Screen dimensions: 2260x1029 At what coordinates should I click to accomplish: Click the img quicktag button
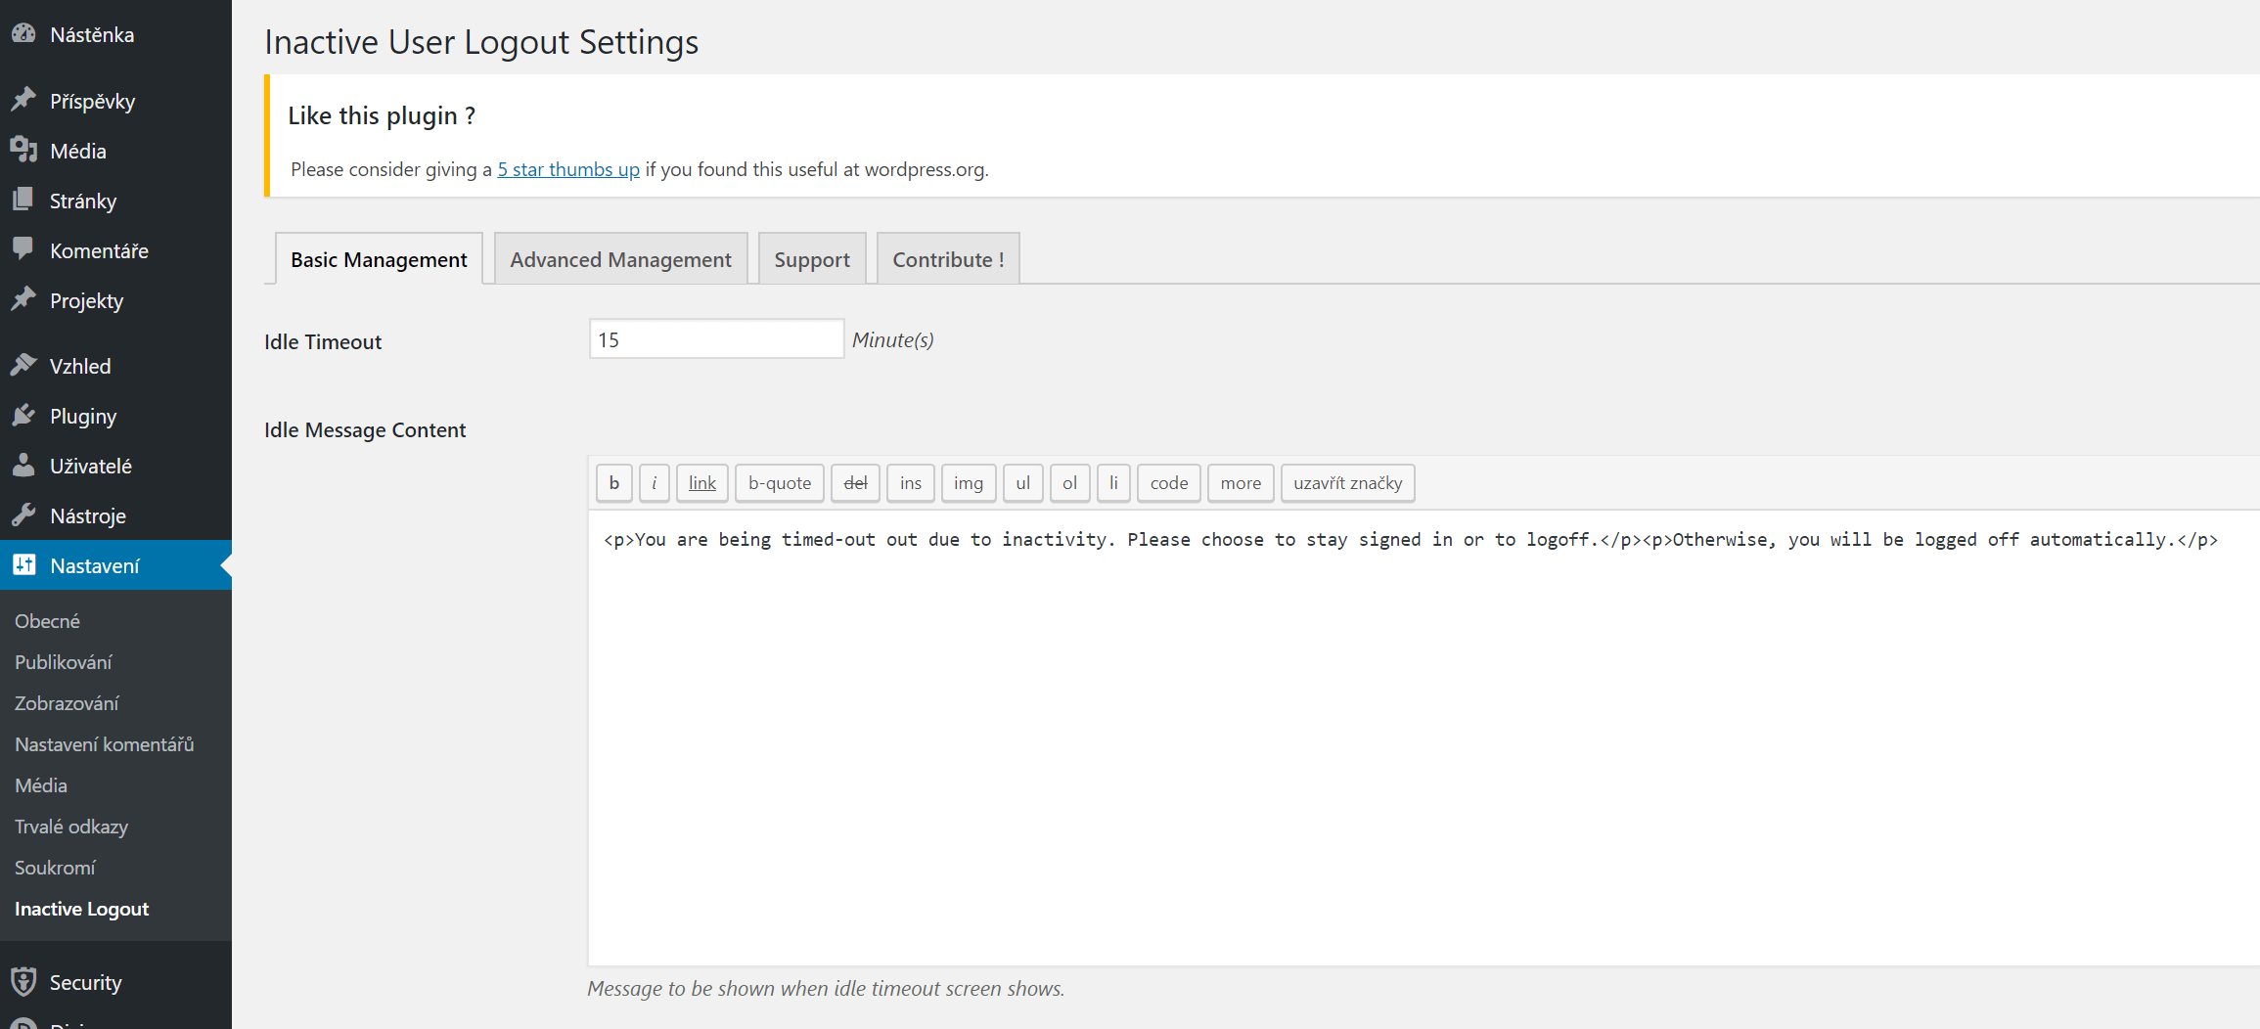click(x=969, y=483)
